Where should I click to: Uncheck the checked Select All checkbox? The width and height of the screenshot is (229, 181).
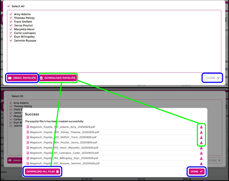pyautogui.click(x=9, y=6)
